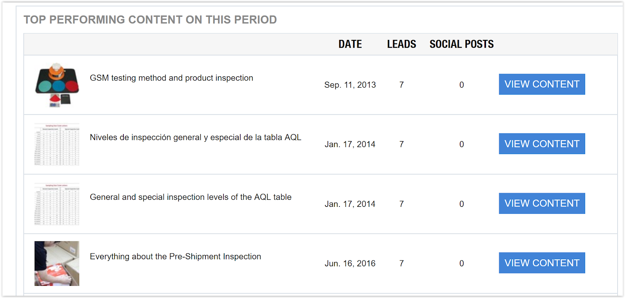View content for Niveles de inspección article
The height and width of the screenshot is (298, 625).
[x=542, y=144]
